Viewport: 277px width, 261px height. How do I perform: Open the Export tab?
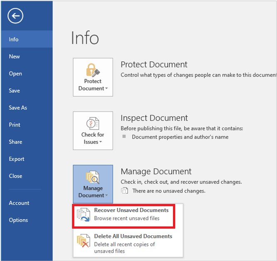click(27, 159)
